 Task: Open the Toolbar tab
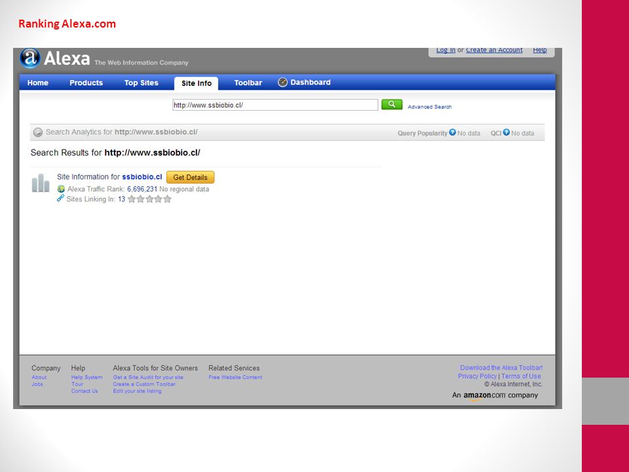point(248,83)
